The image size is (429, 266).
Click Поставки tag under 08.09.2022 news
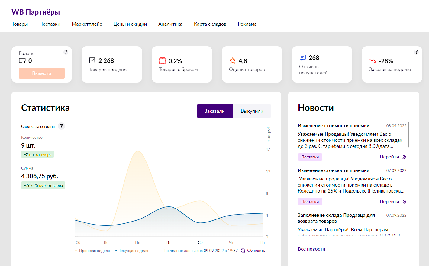tap(310, 157)
